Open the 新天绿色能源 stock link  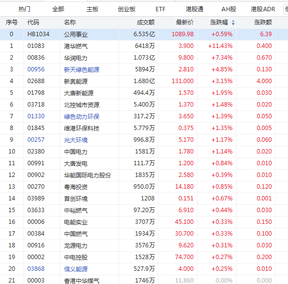(x=82, y=69)
